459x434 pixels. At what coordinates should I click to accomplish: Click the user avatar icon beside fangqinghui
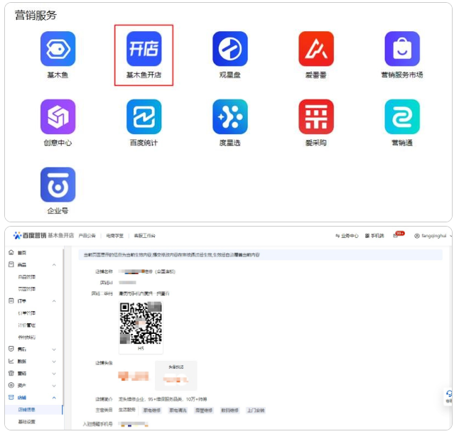click(x=417, y=236)
